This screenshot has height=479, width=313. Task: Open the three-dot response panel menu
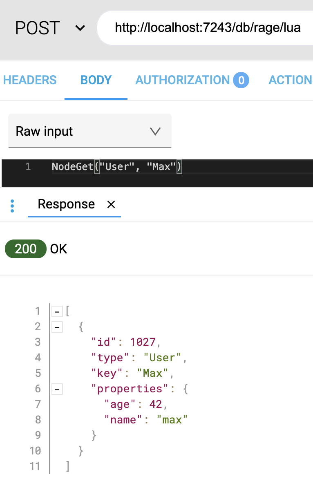(x=12, y=206)
